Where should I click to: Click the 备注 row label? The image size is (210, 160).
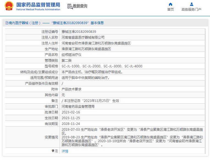coord(55,101)
